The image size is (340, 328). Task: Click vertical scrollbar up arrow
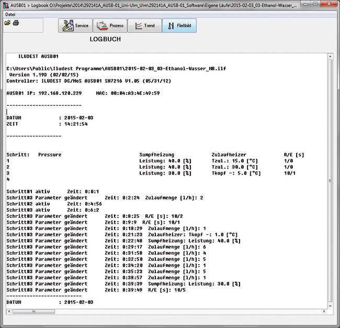click(330, 57)
